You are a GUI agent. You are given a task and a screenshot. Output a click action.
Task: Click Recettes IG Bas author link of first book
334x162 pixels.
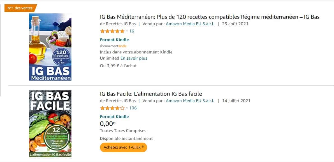click(x=120, y=24)
